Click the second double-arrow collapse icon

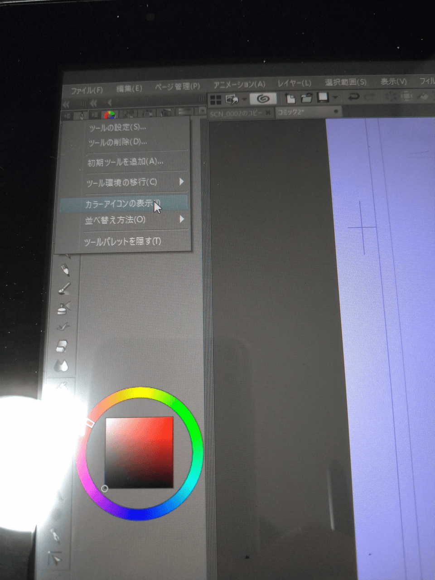tap(93, 103)
